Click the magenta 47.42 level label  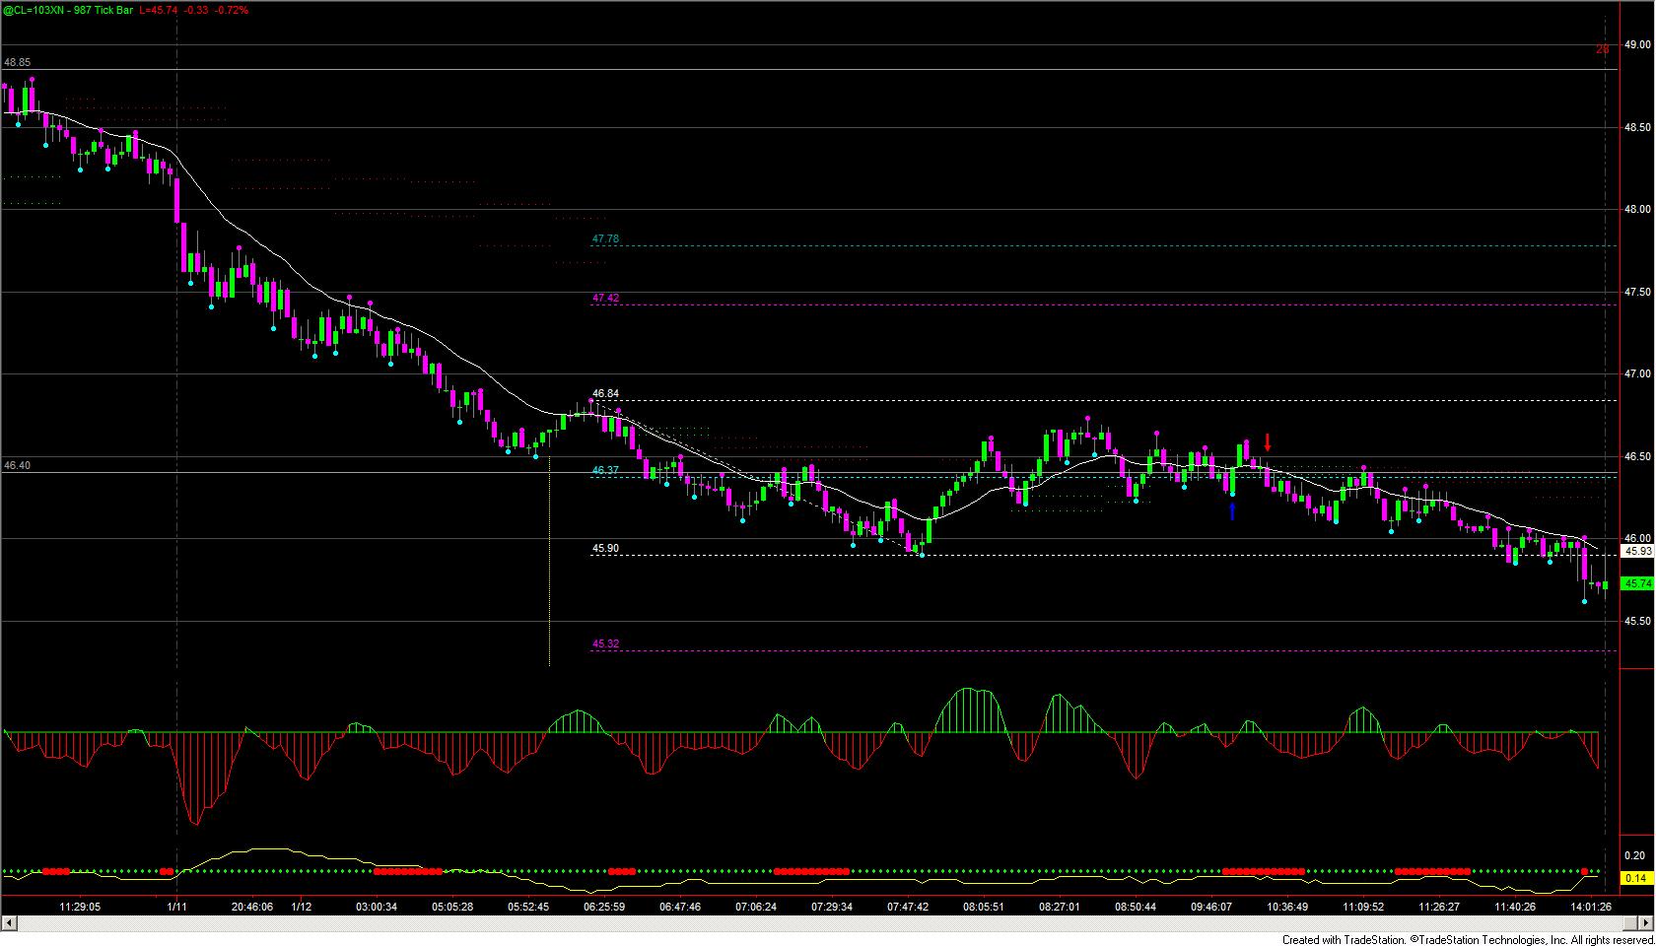[x=605, y=298]
